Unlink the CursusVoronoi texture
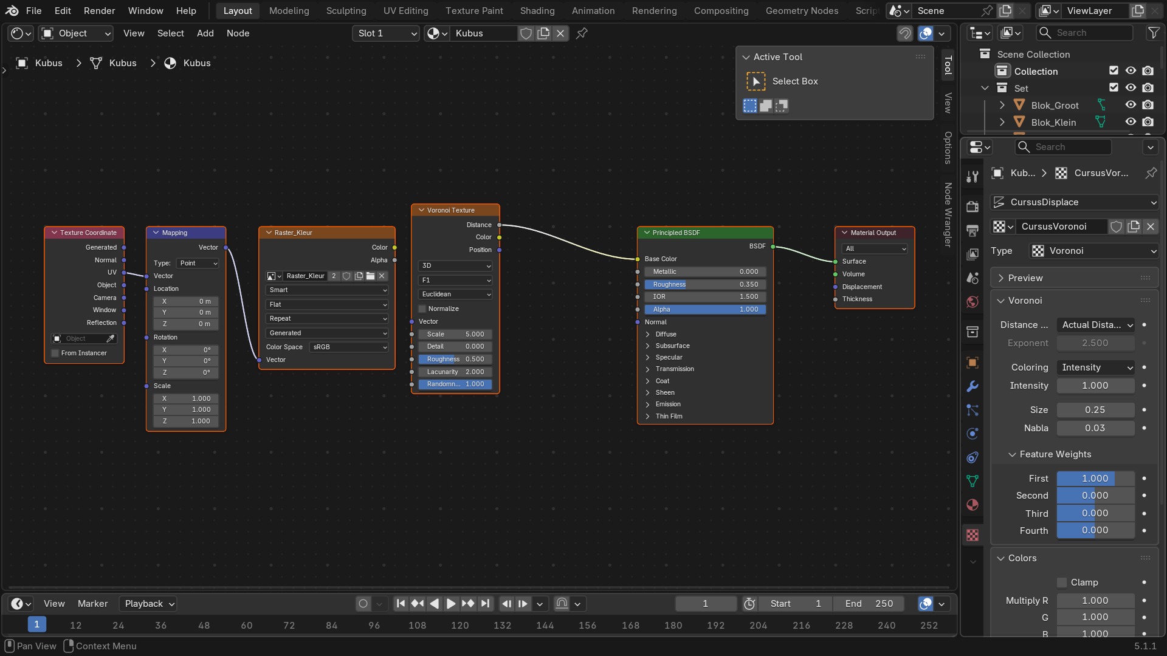This screenshot has width=1167, height=656. tap(1151, 227)
